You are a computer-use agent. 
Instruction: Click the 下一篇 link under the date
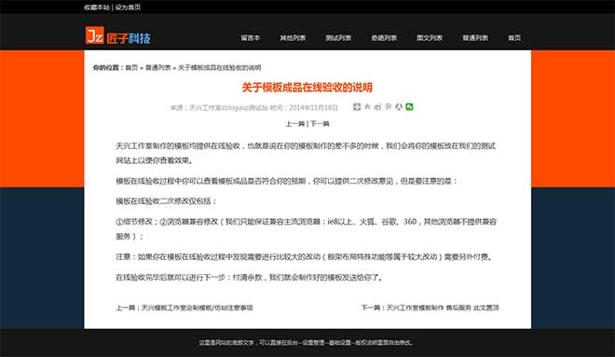pos(320,124)
